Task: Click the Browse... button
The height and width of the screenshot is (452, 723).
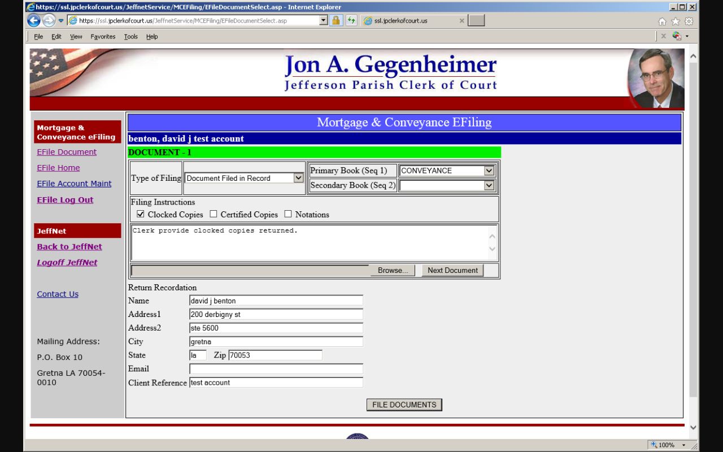Action: click(393, 271)
